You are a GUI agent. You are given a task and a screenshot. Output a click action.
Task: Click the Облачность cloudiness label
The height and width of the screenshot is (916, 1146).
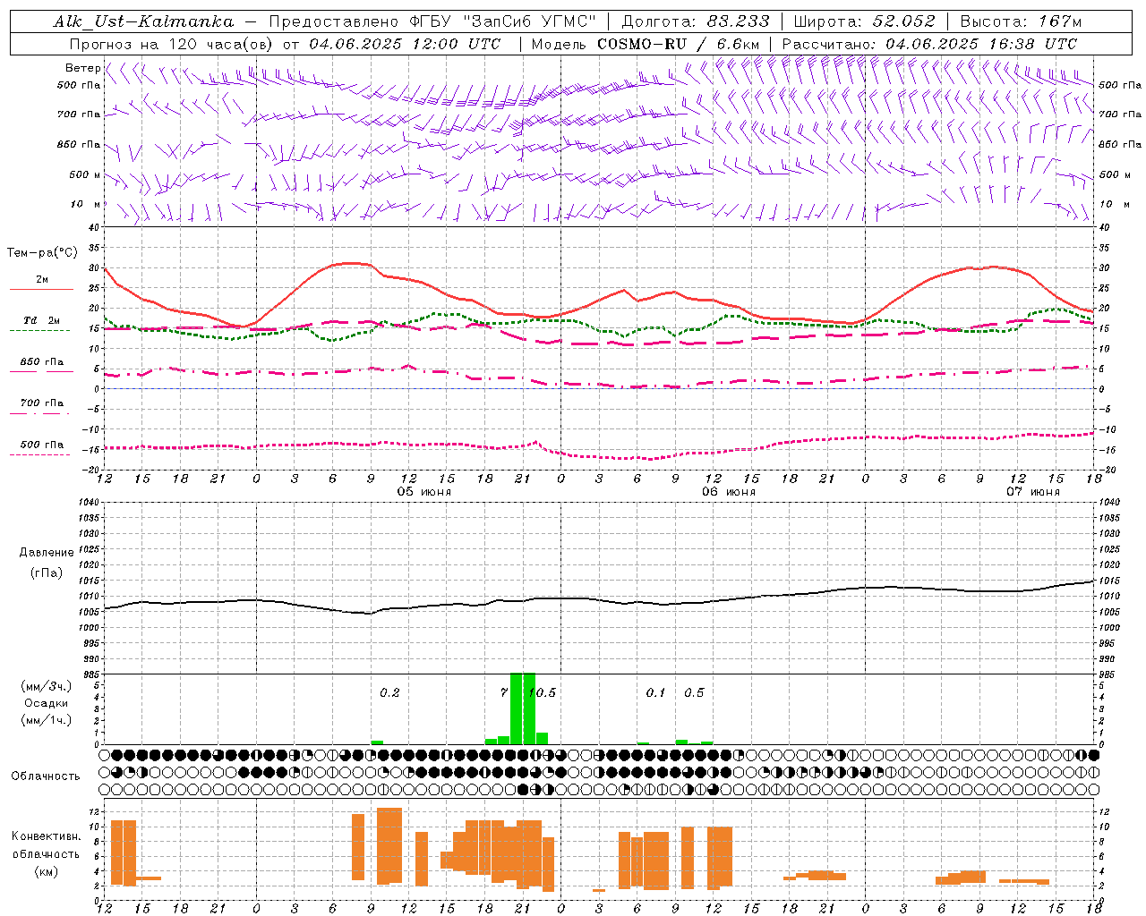tap(46, 776)
